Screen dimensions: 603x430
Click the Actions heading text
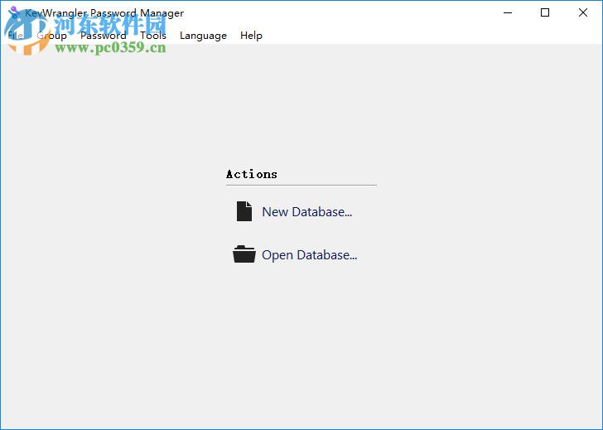pos(252,174)
